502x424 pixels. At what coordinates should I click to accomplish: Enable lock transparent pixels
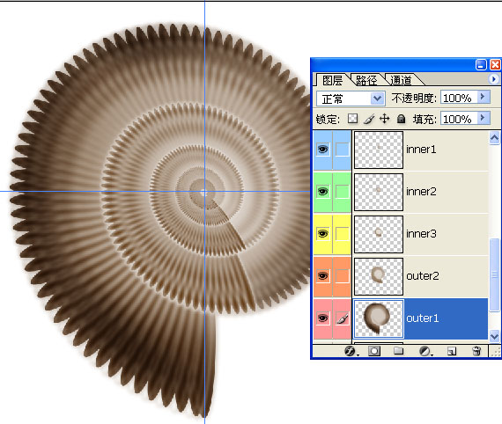[x=352, y=118]
